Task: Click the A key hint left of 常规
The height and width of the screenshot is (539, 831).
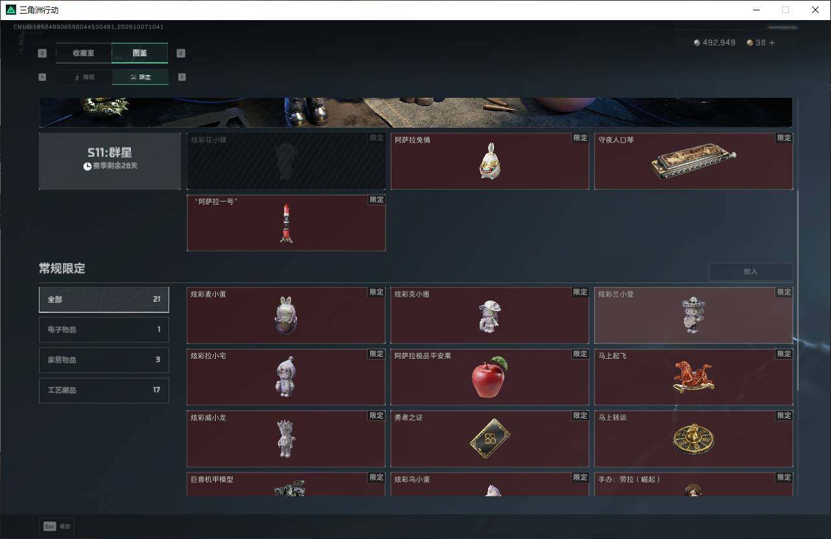Action: (x=43, y=77)
